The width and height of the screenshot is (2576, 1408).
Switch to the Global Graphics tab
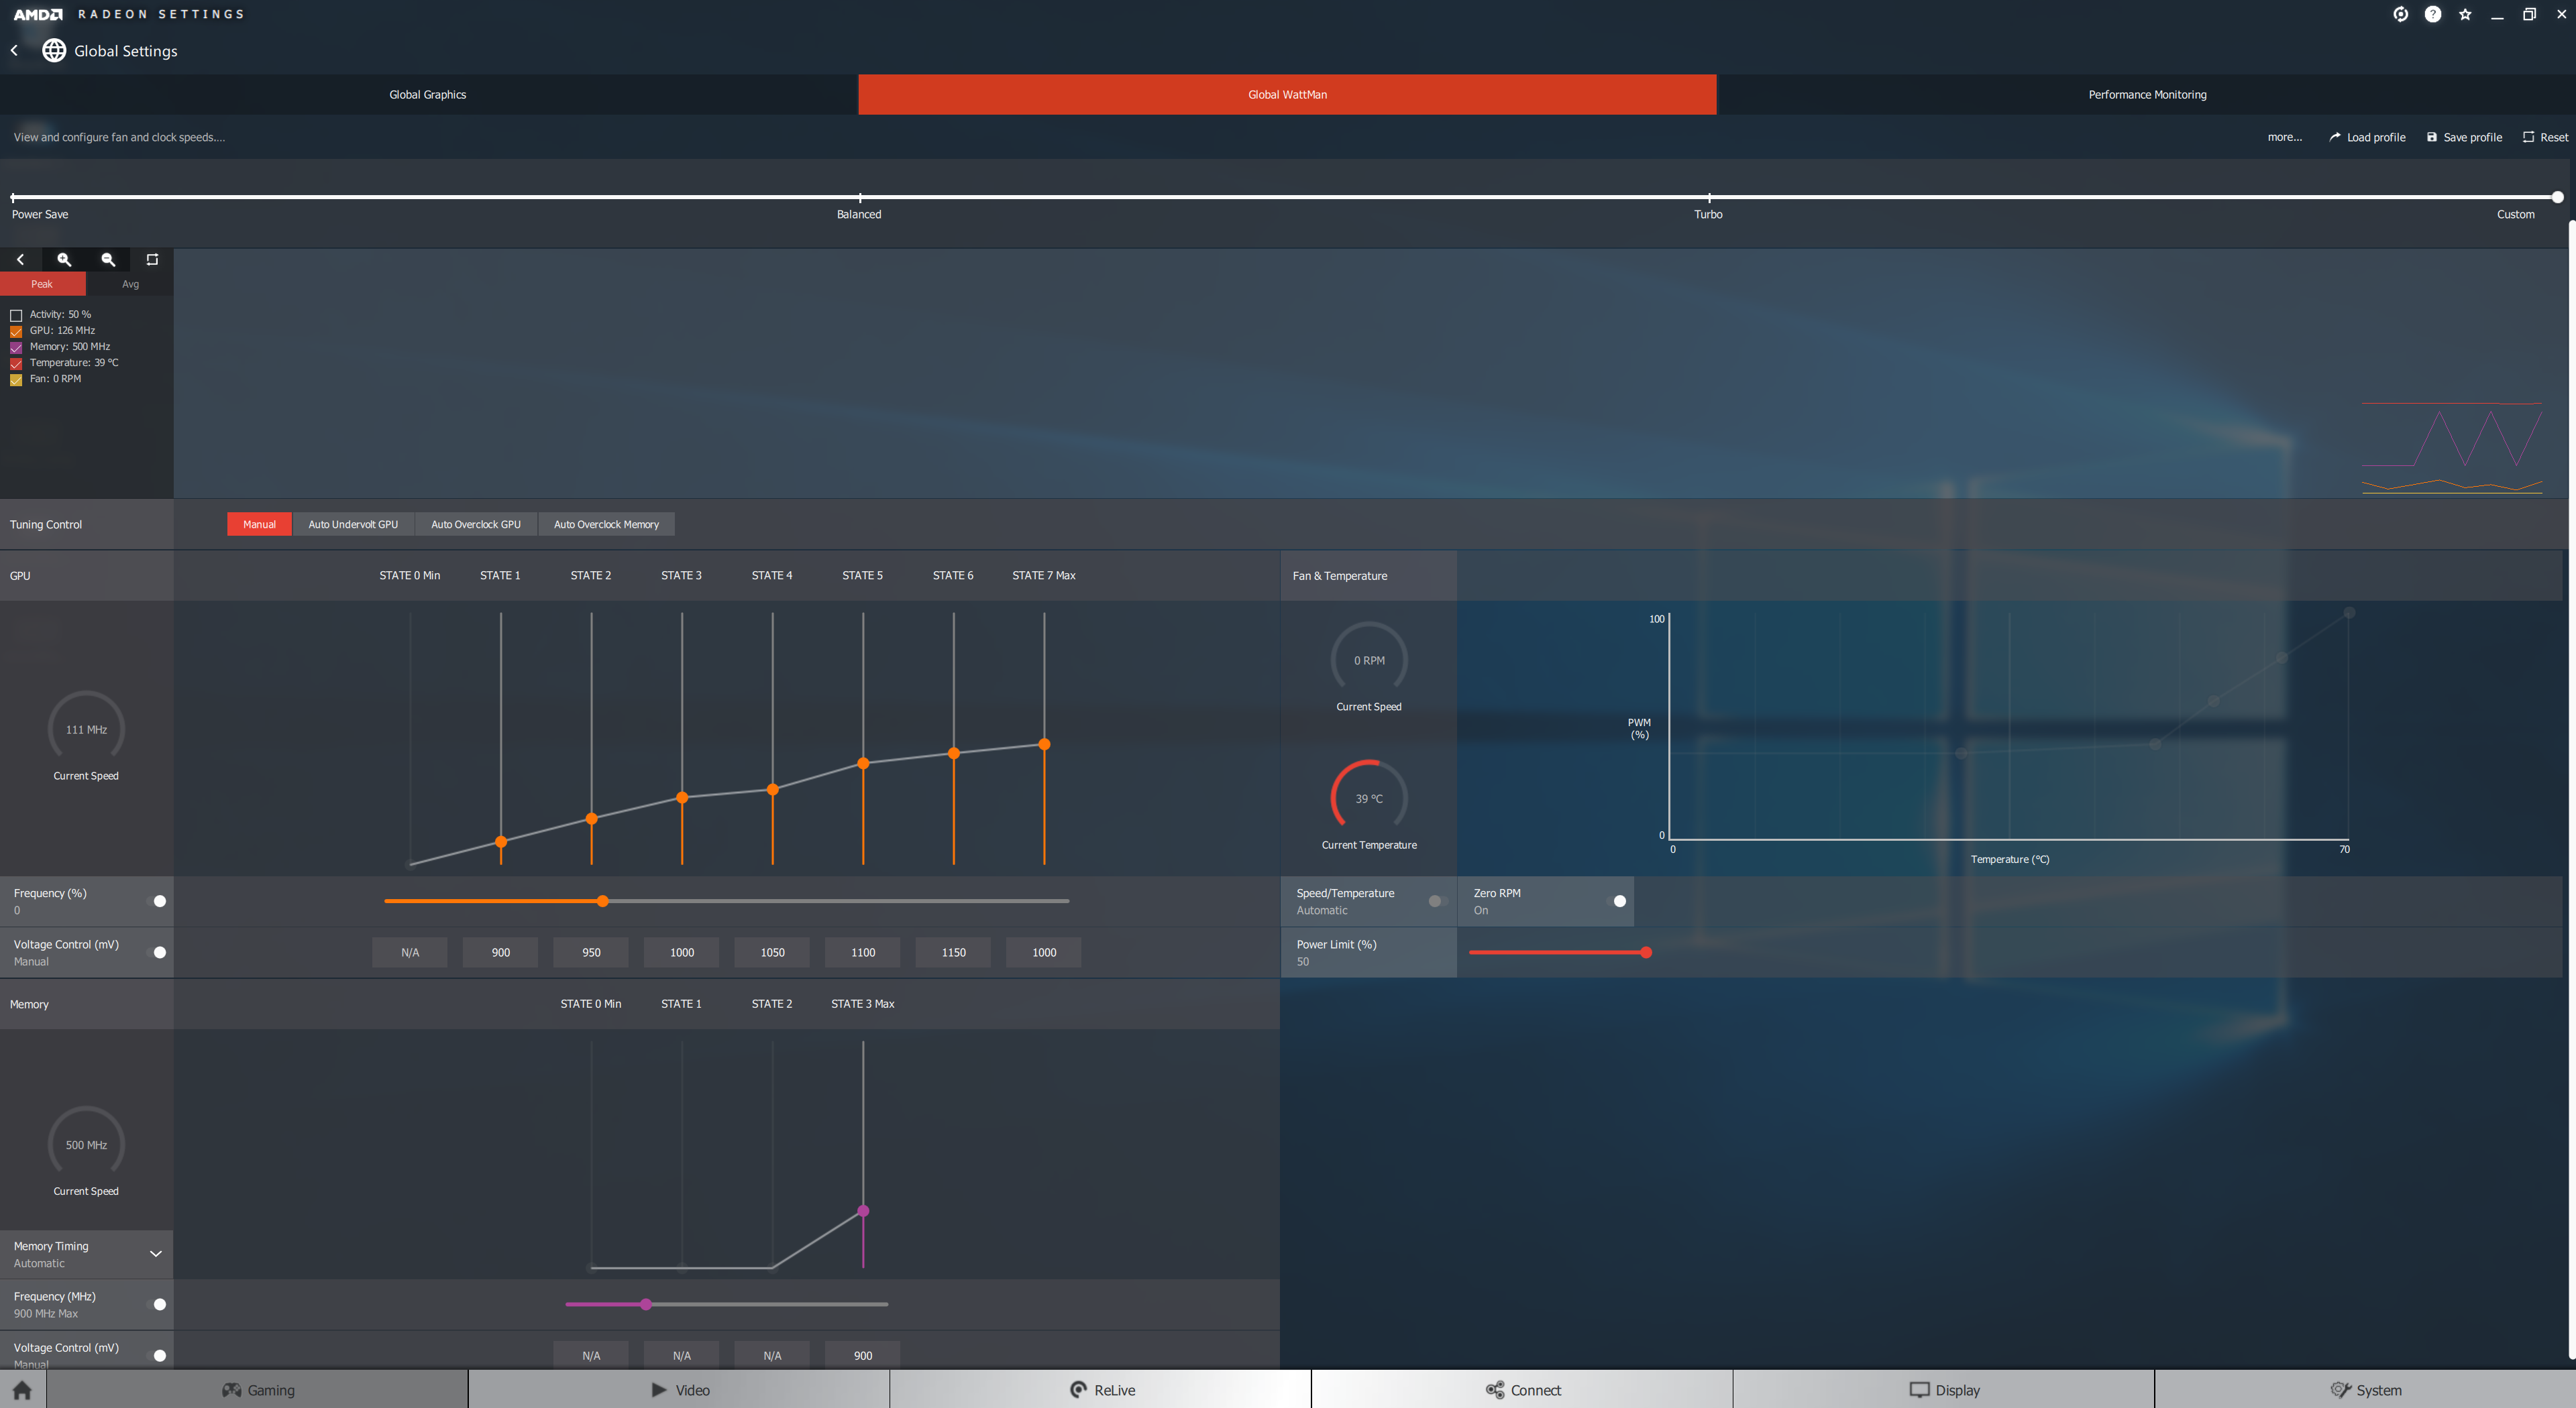(x=428, y=95)
